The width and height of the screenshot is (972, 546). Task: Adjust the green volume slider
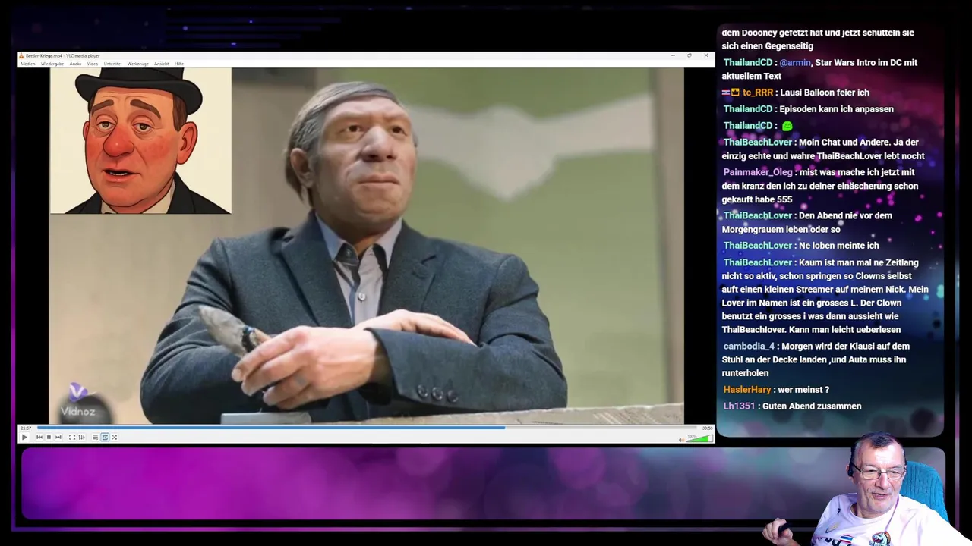point(699,438)
